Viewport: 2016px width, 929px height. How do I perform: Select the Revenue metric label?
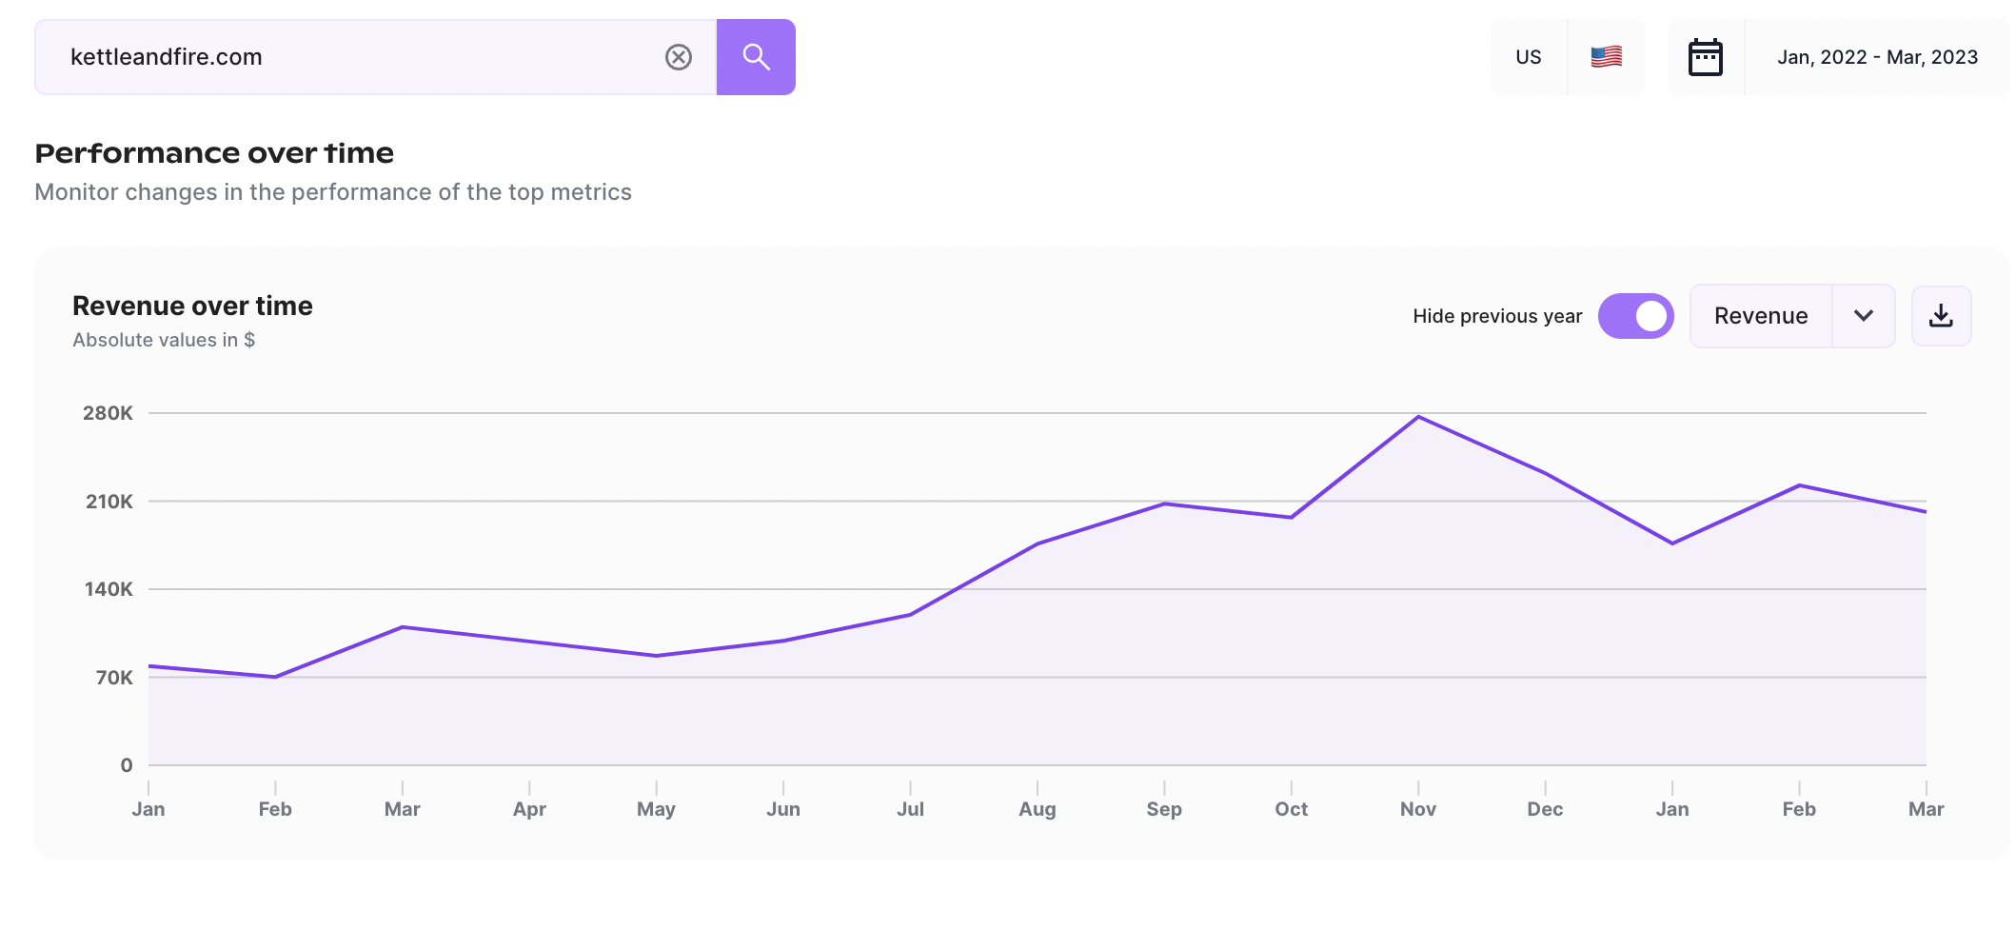click(1761, 316)
